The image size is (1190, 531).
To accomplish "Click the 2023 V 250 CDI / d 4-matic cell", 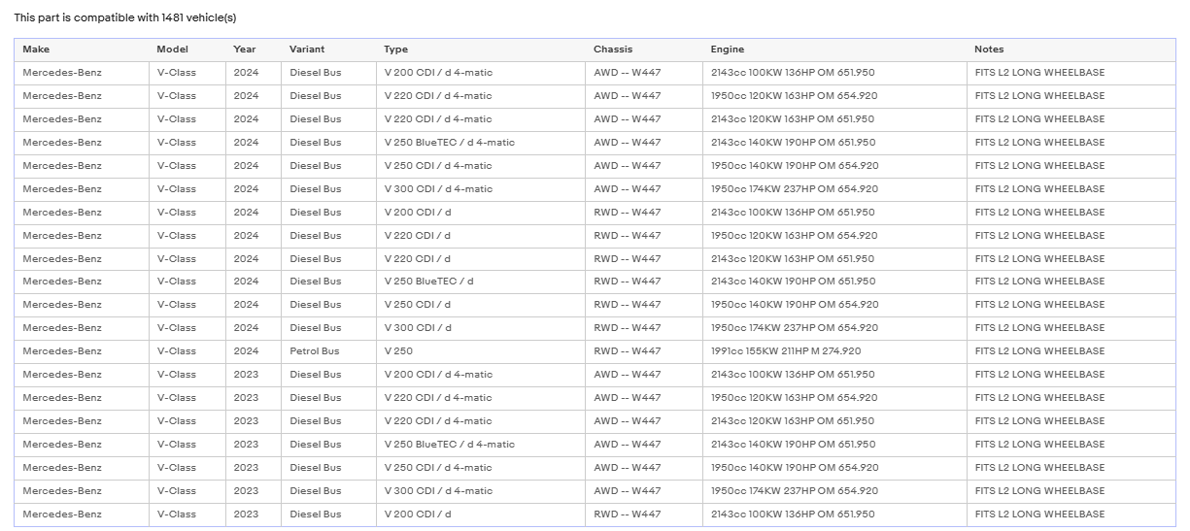I will (x=480, y=468).
